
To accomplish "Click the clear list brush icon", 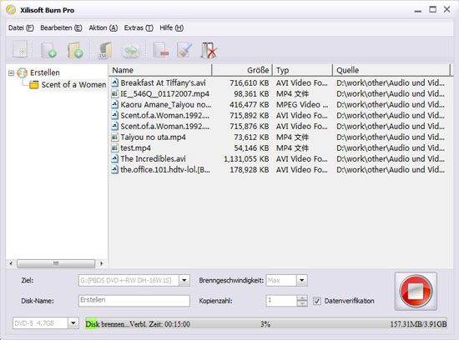I will point(184,50).
